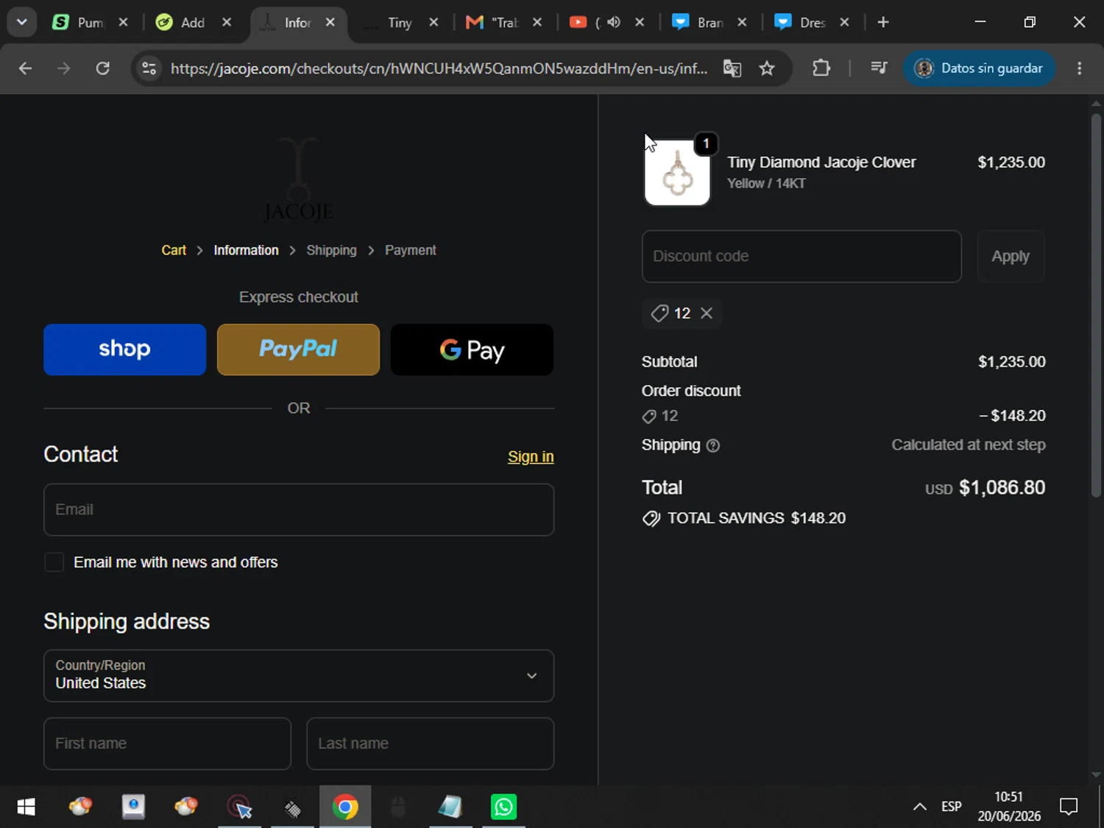Open the browser tab search dropdown
Viewport: 1104px width, 828px height.
[22, 22]
